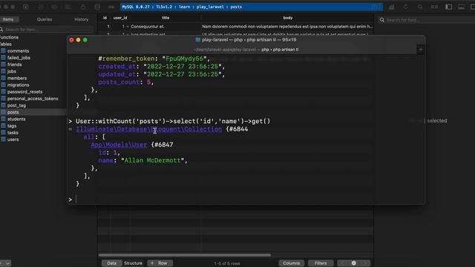Click the body column header

pos(287,18)
